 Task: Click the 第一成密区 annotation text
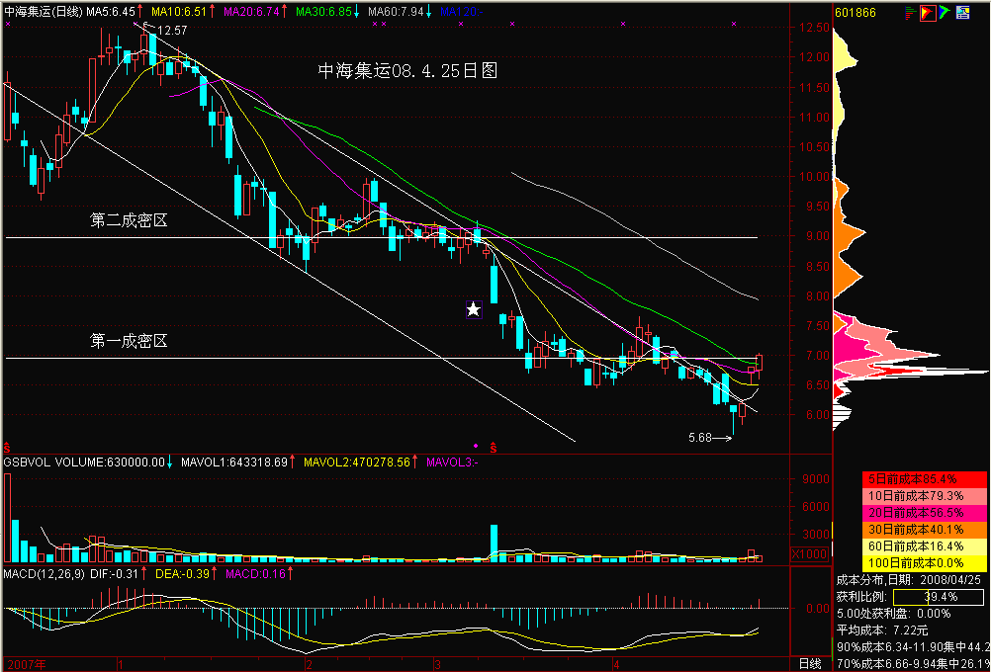129,342
